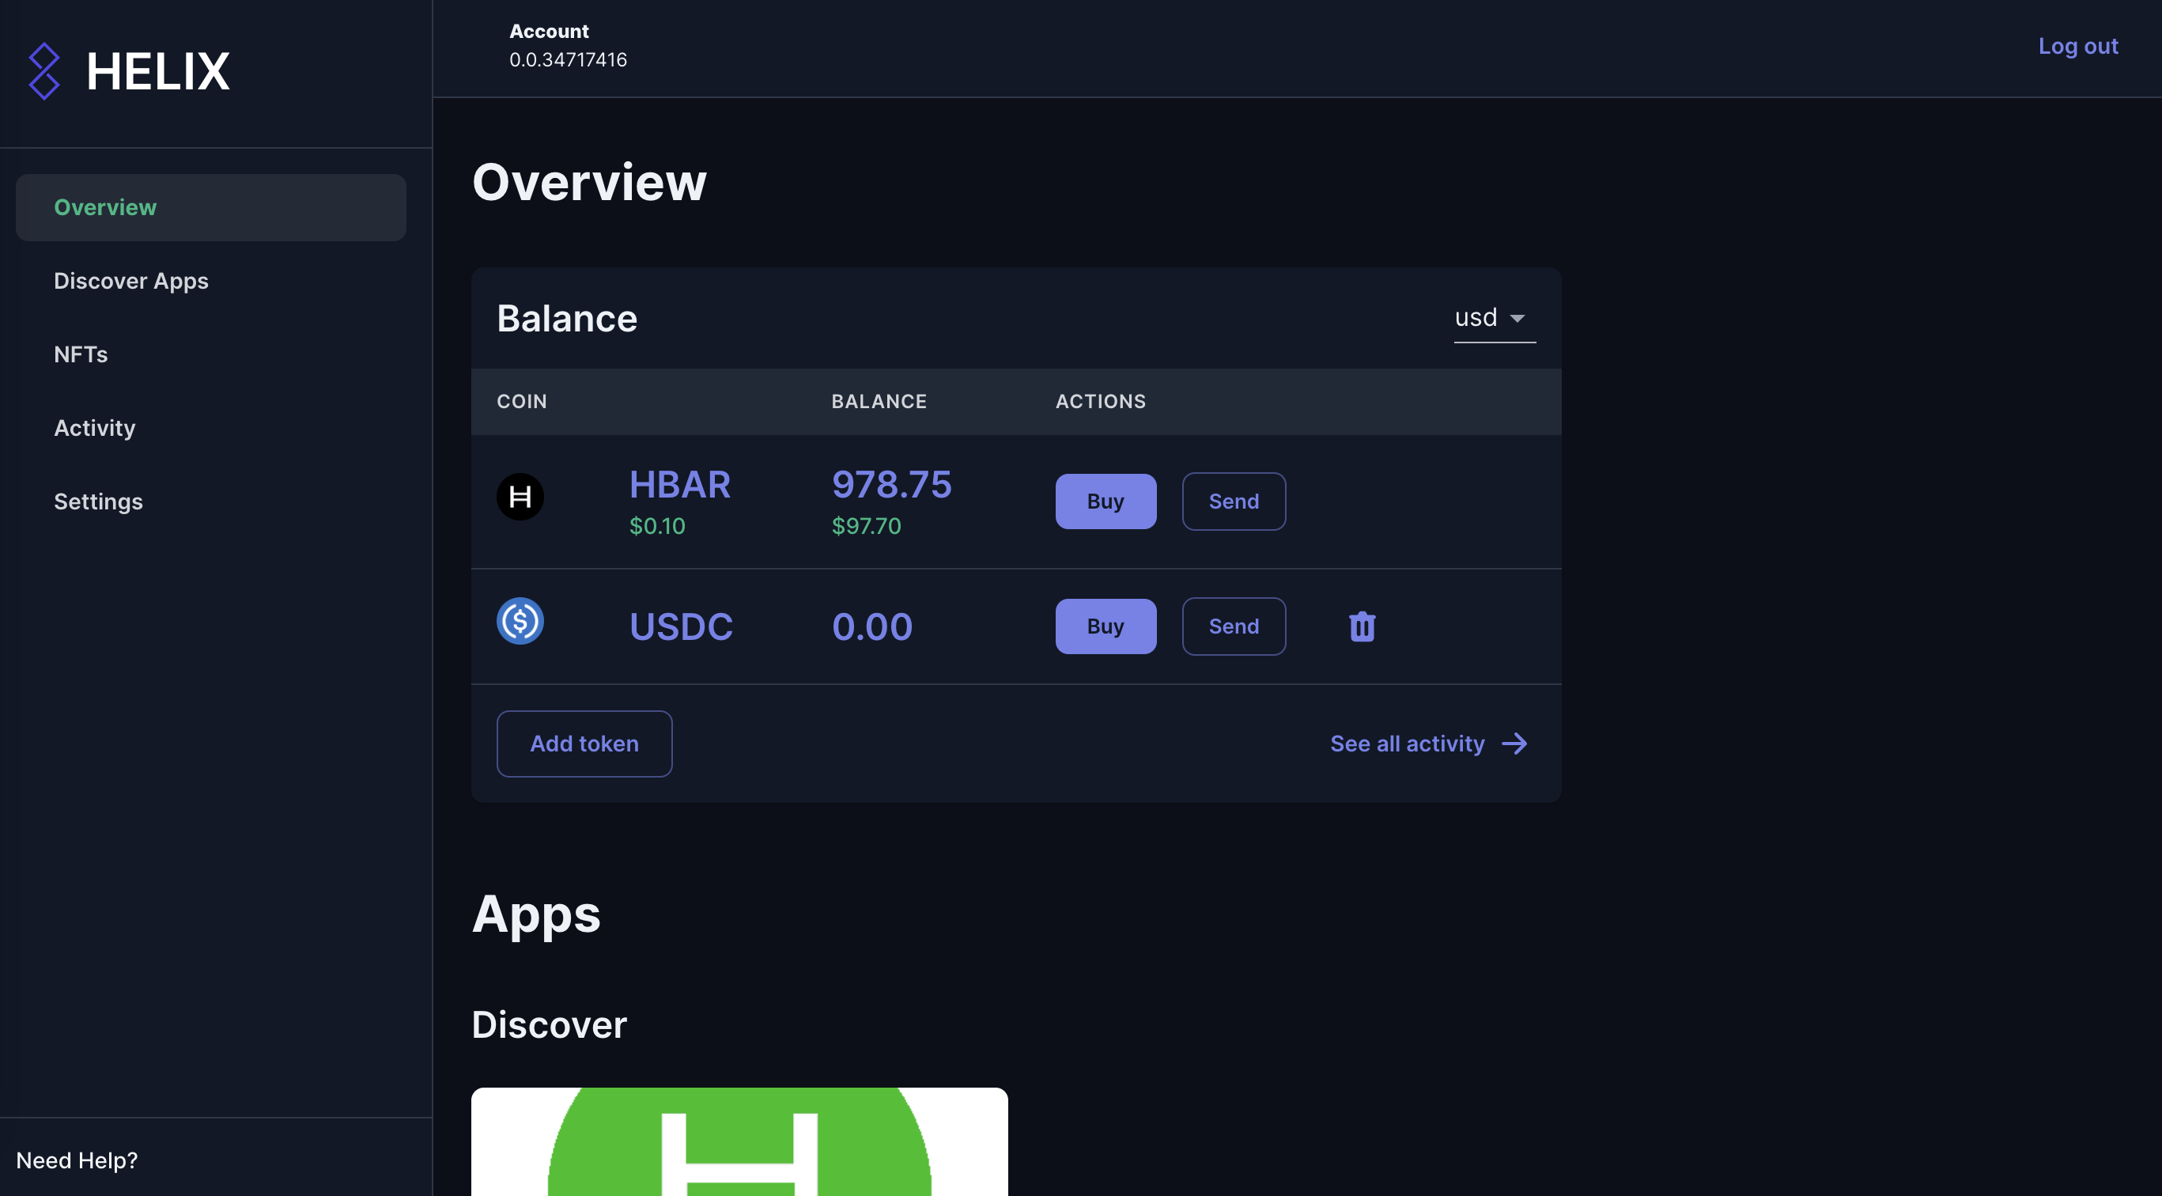This screenshot has height=1196, width=2162.
Task: Send USDC using its Send button
Action: [1233, 626]
